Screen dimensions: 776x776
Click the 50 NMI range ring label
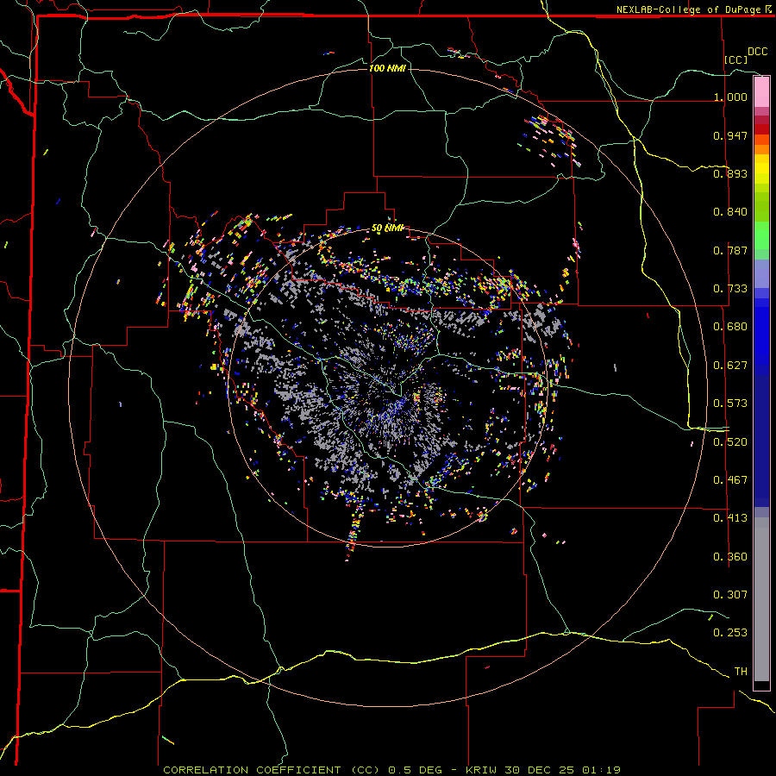pos(387,228)
